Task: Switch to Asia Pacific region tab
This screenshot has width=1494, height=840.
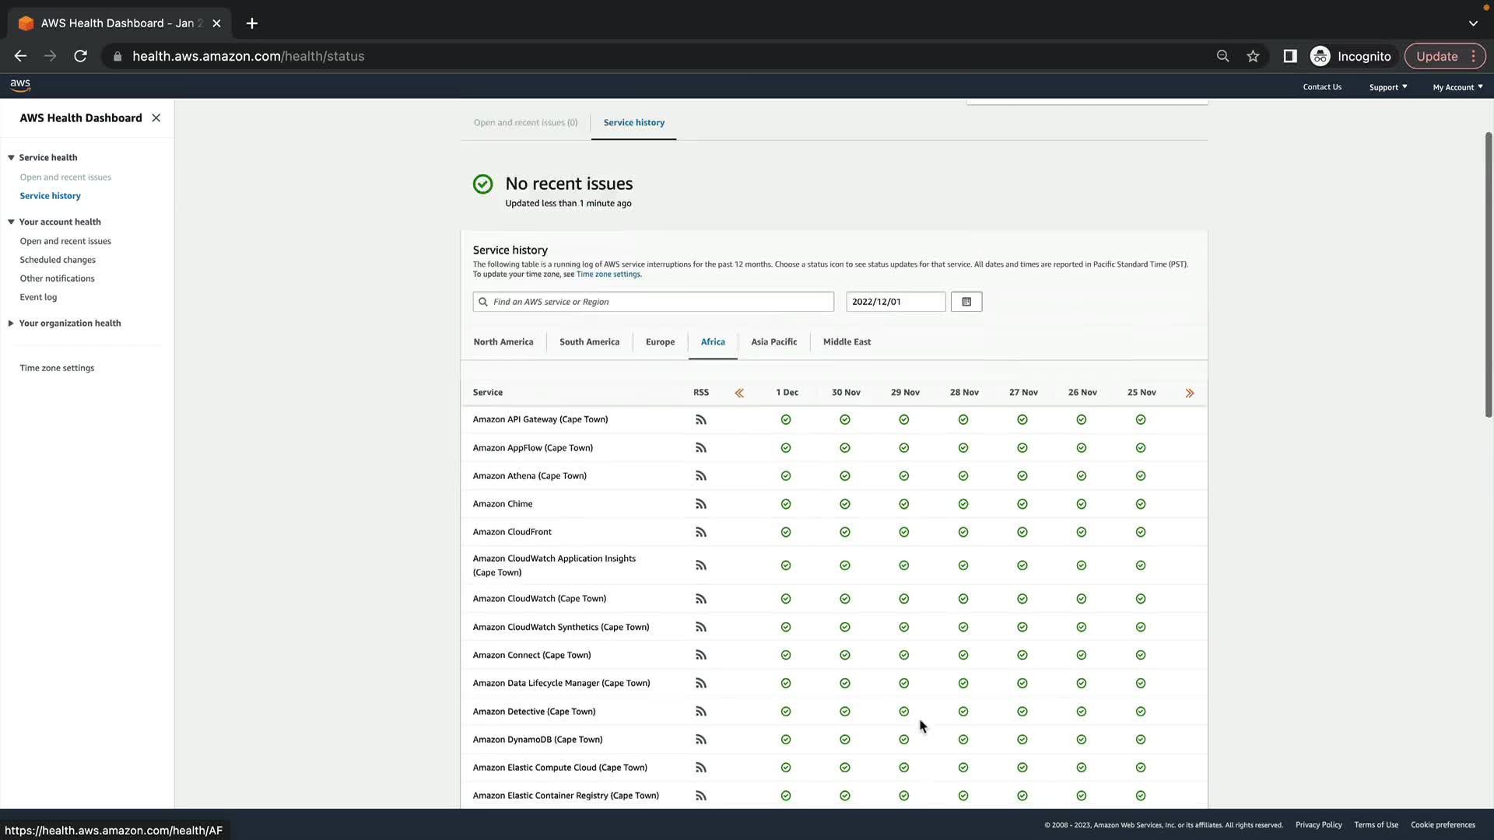Action: pyautogui.click(x=773, y=342)
